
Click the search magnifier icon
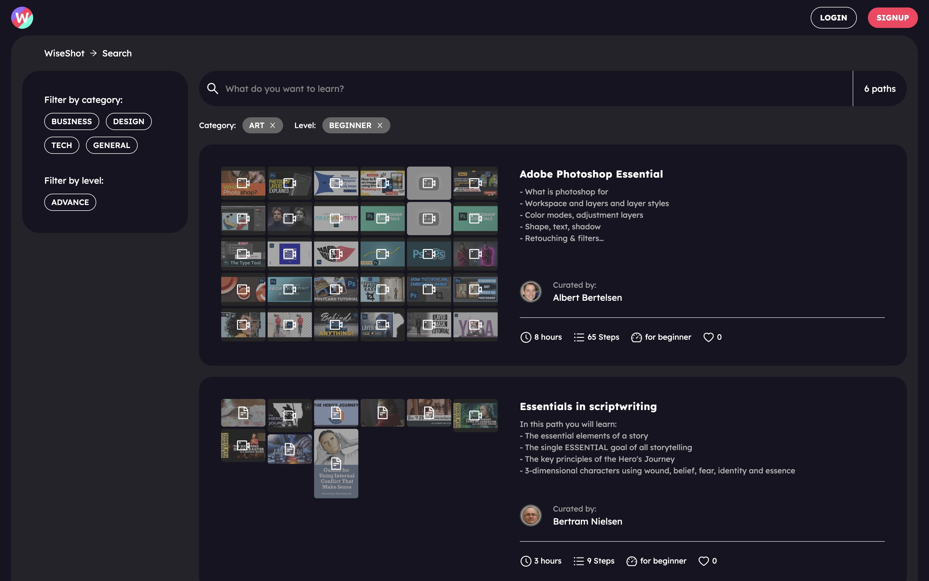[213, 89]
